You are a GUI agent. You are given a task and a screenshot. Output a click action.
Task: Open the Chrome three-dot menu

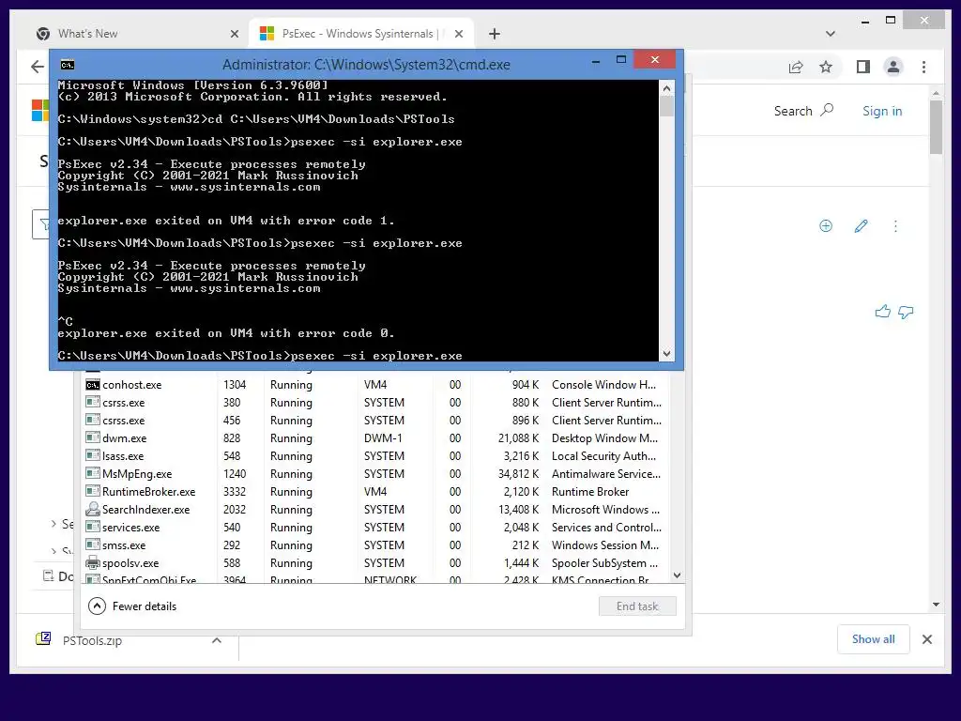[x=923, y=67]
